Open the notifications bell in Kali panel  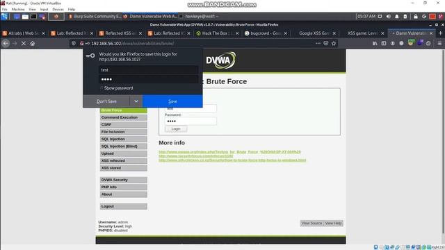point(397,17)
